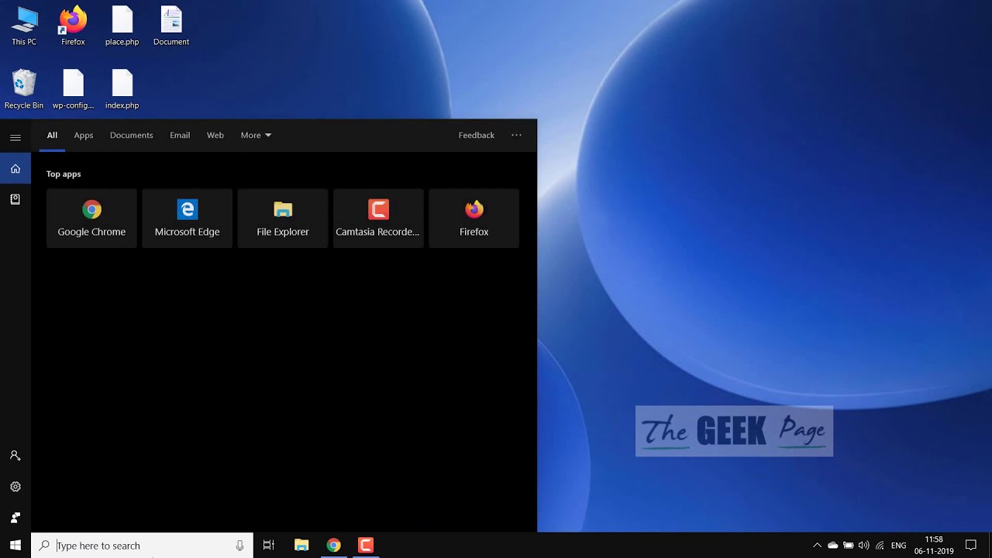Switch to the Web search tab

[215, 135]
